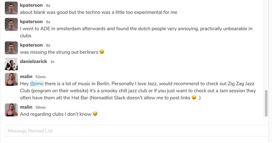This screenshot has width=272, height=143.
Task: Click the vertical scrollbar thumb of the chat
Action: (x=266, y=103)
